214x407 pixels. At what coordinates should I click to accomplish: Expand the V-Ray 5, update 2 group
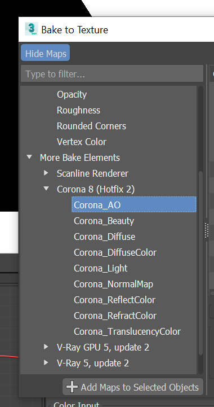coord(46,362)
